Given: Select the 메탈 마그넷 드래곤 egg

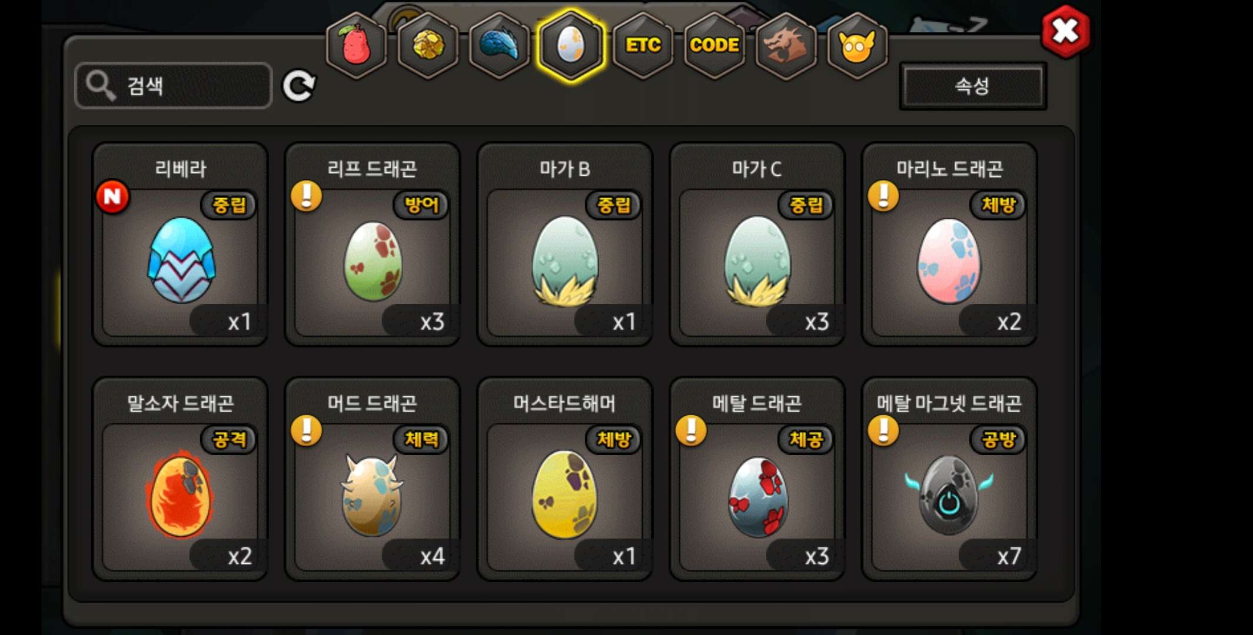Looking at the screenshot, I should pyautogui.click(x=949, y=479).
